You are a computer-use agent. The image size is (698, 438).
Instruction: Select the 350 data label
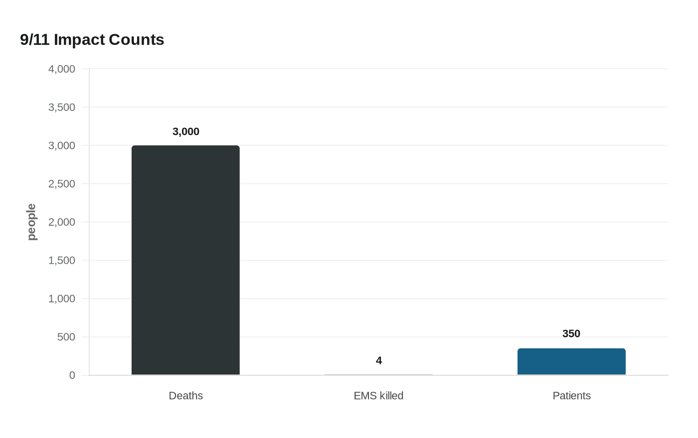coord(571,333)
